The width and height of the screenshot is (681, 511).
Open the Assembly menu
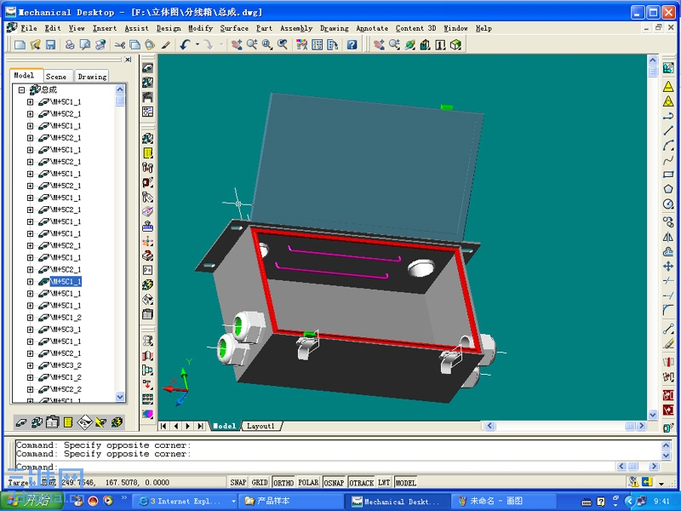(296, 28)
